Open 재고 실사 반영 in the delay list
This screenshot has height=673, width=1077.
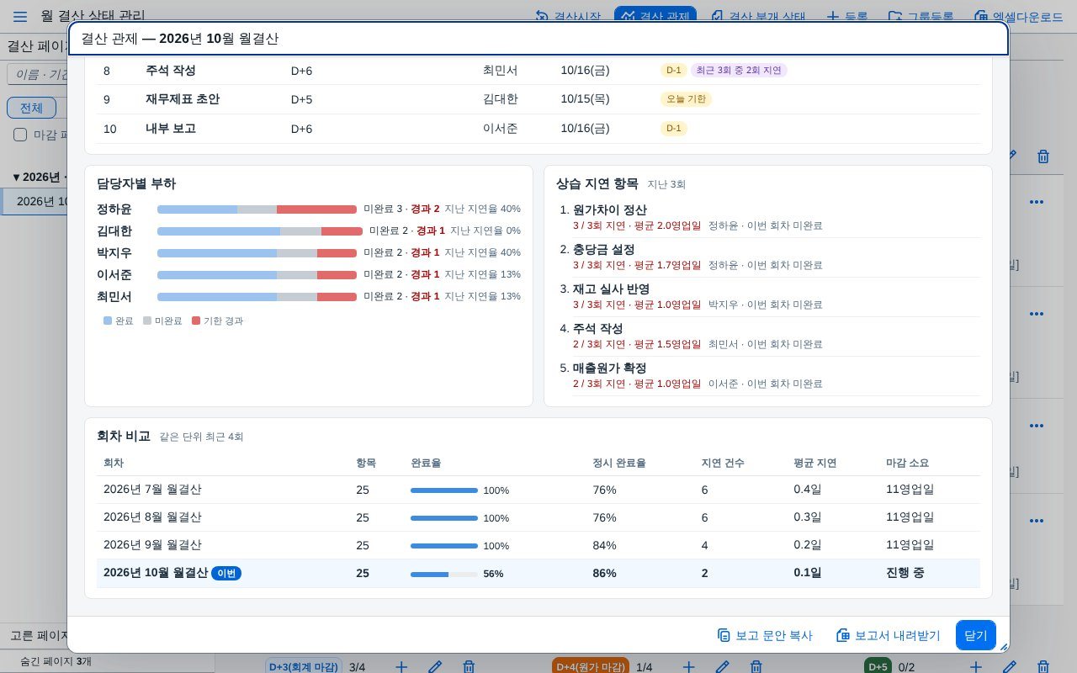pos(611,289)
